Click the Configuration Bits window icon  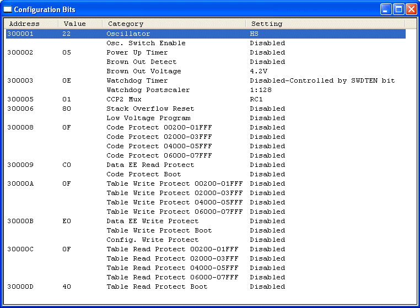[8, 9]
